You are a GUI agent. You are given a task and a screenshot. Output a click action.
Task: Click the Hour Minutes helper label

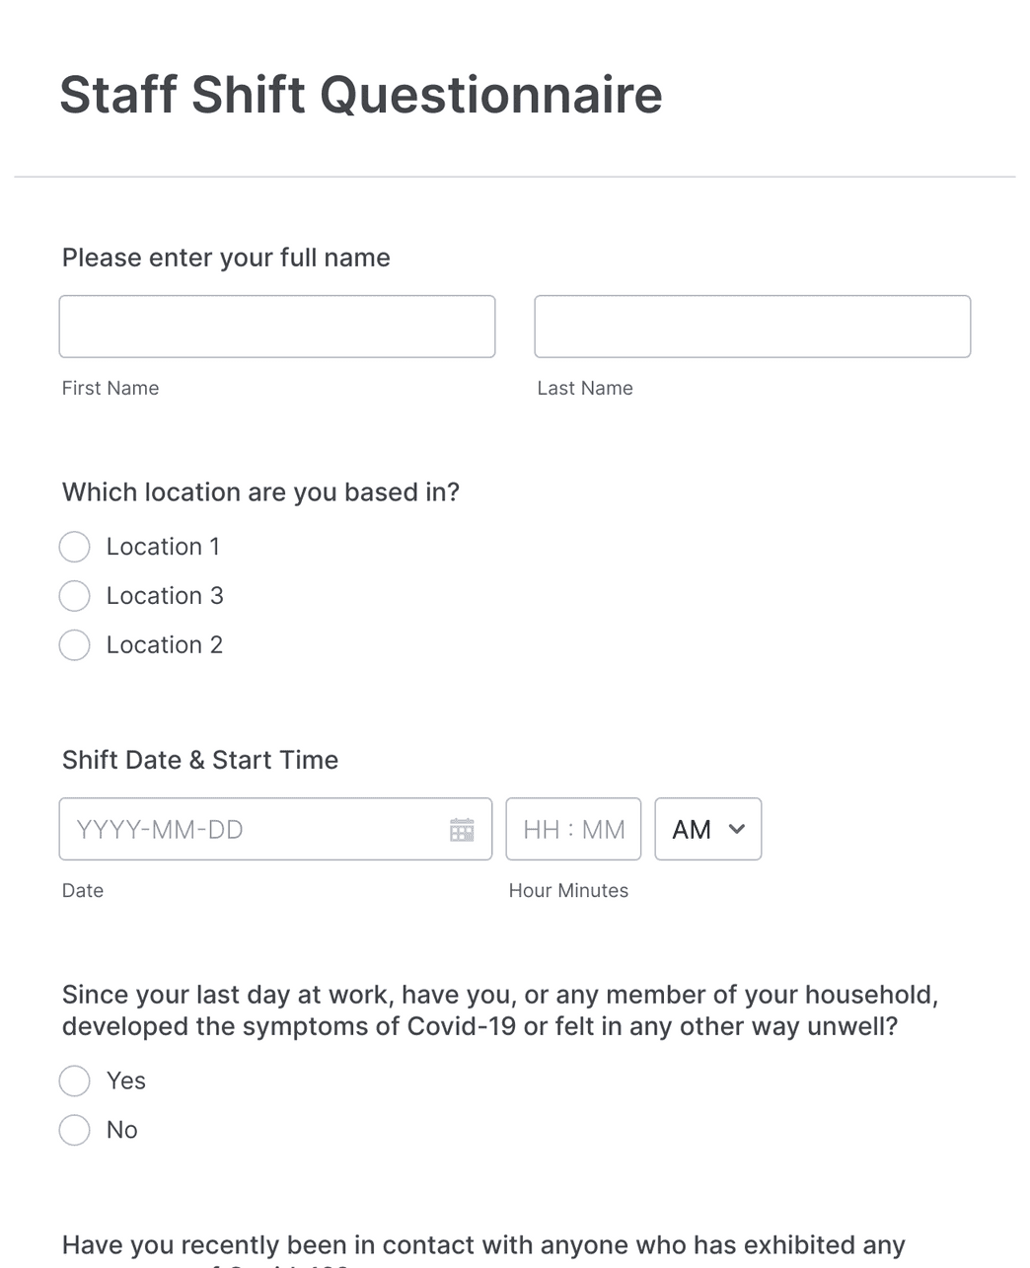568,890
